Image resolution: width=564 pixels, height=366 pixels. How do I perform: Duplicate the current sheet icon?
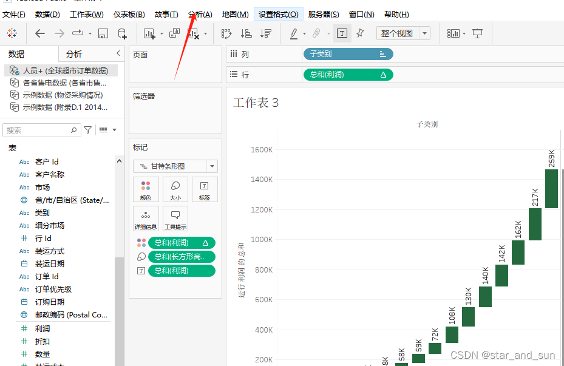coord(174,33)
